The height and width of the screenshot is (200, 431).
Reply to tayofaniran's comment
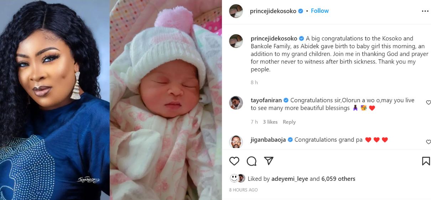click(x=289, y=122)
